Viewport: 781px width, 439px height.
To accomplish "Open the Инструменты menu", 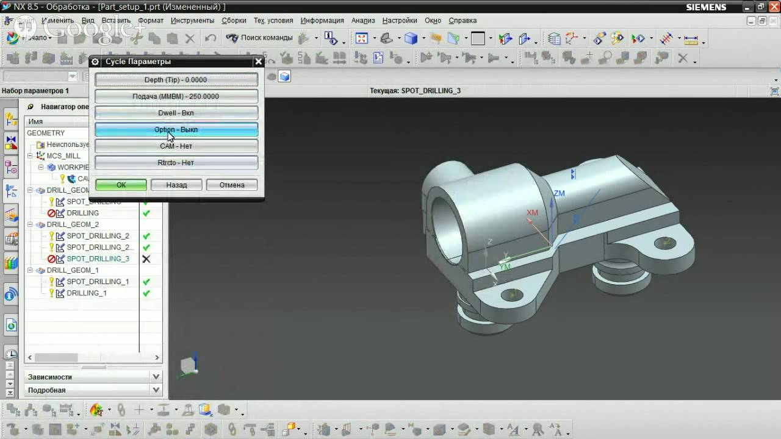I will 192,20.
